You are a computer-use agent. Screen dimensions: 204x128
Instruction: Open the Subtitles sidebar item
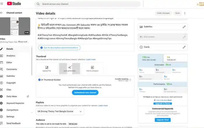tap(16, 76)
